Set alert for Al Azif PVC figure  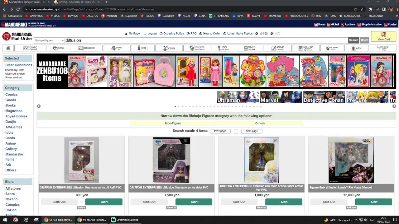(104, 202)
